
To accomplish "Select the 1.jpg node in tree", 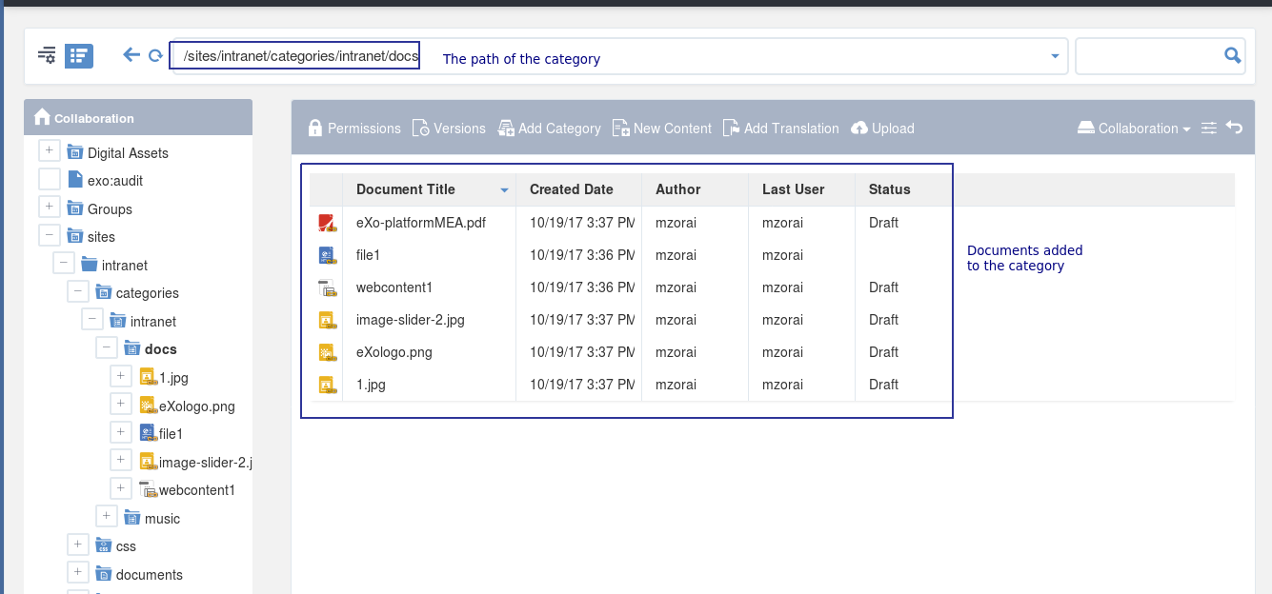I will tap(173, 378).
